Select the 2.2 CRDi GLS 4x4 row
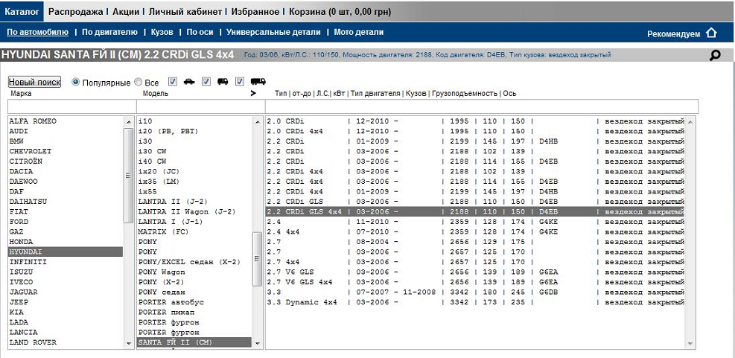 point(475,212)
